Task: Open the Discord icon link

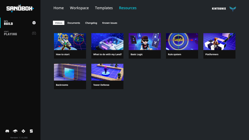Action: tap(7, 131)
